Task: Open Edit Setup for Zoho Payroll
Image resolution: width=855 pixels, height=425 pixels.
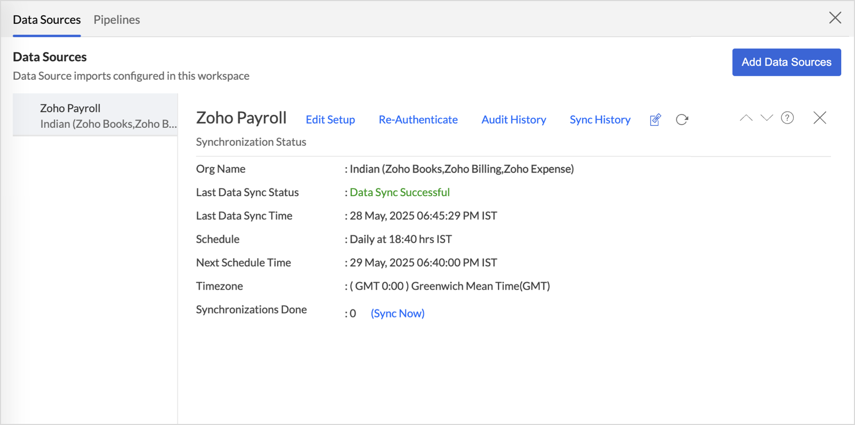Action: tap(330, 120)
